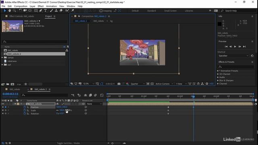Select the Brush tool

[x=51, y=10]
